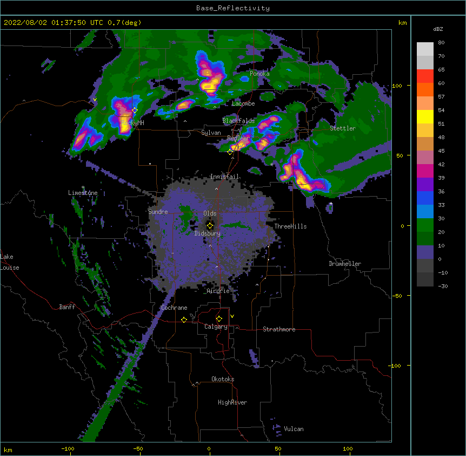Click the km unit label at the top right
466x456 pixels.
click(x=403, y=23)
